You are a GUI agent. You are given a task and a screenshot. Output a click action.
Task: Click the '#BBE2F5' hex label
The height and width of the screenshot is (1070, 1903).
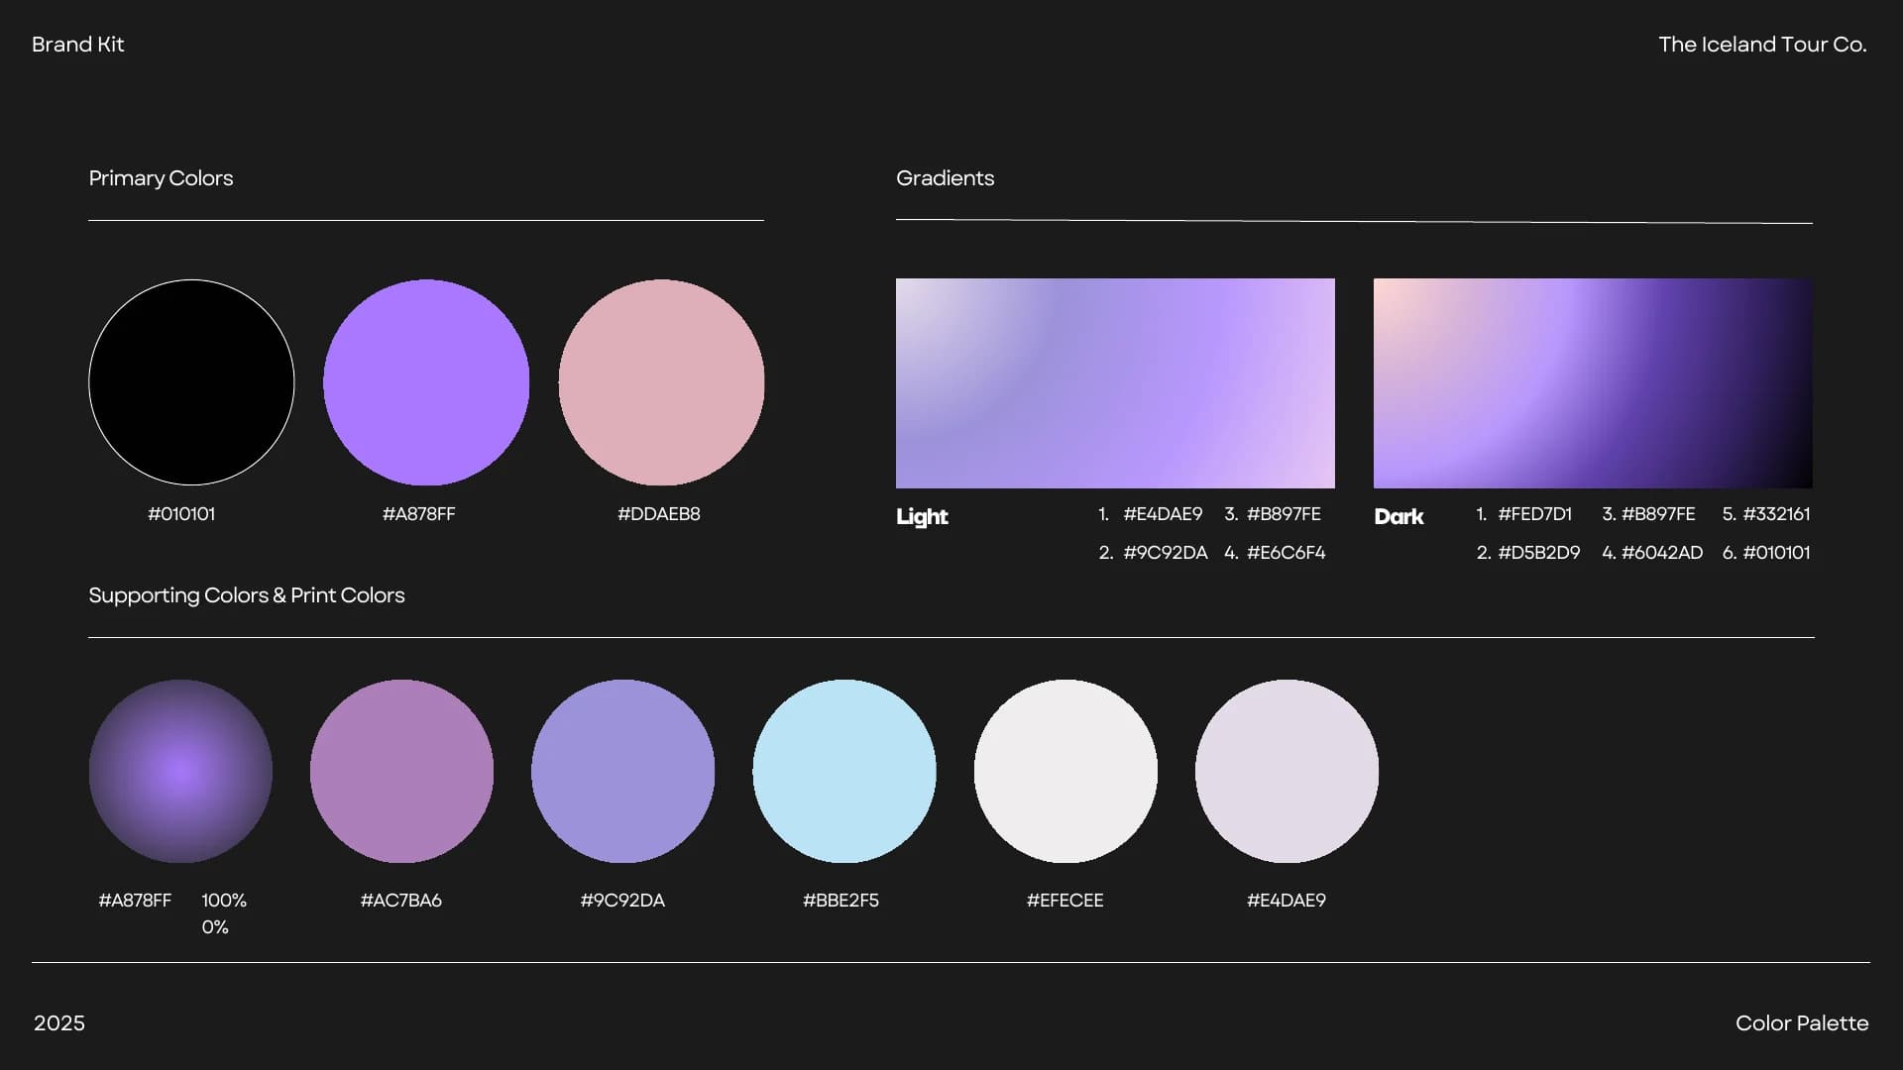[840, 901]
